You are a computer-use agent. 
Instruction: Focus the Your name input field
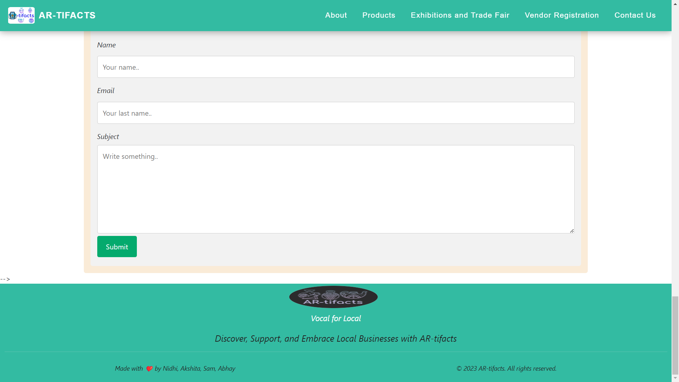tap(336, 67)
